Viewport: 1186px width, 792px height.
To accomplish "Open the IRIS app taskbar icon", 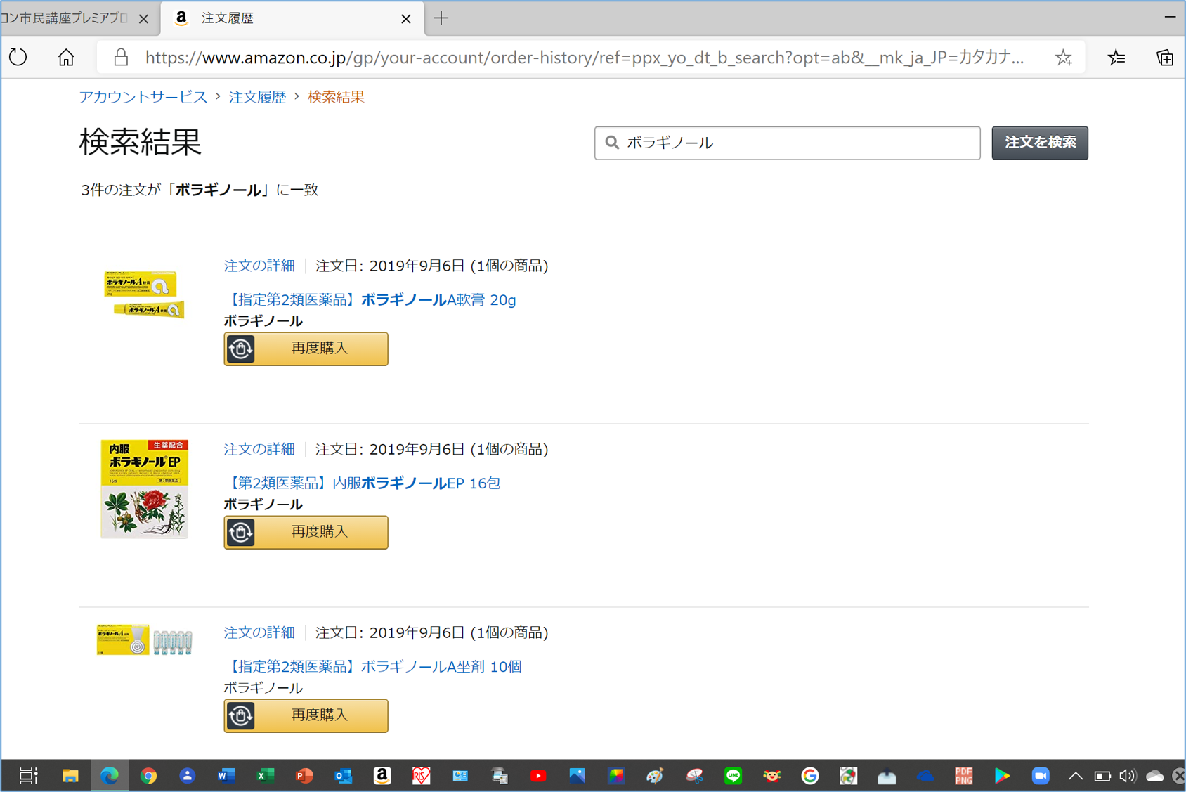I will click(x=421, y=776).
